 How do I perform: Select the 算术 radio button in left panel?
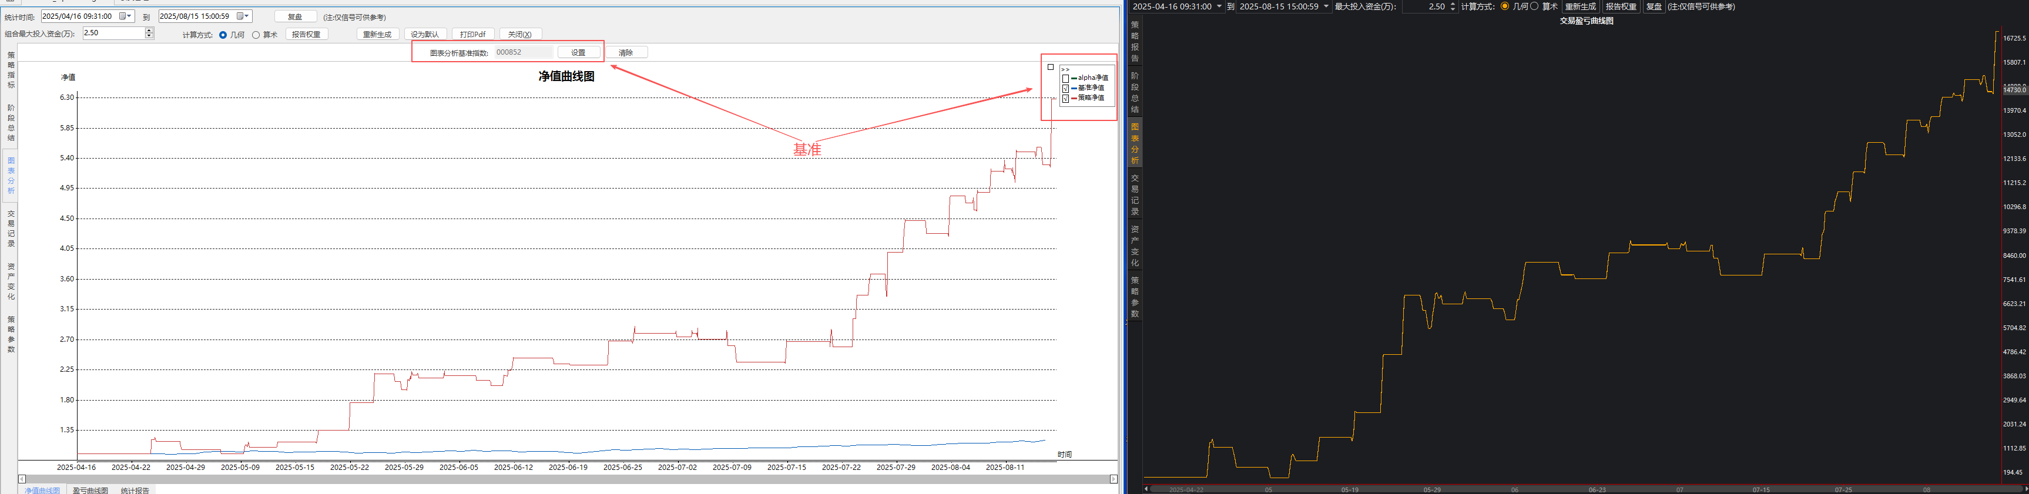(x=256, y=35)
